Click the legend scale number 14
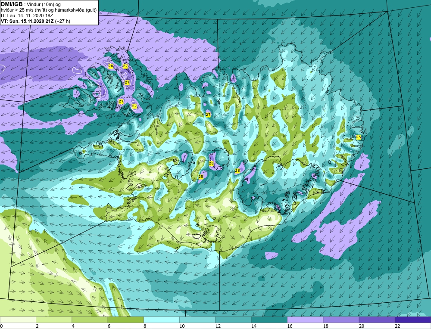The width and height of the screenshot is (431, 329). (254, 326)
